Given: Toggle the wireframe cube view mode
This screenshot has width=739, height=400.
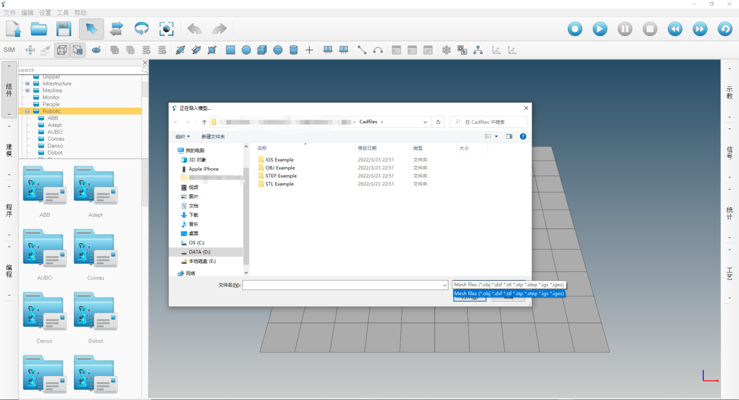Looking at the screenshot, I should pos(61,51).
